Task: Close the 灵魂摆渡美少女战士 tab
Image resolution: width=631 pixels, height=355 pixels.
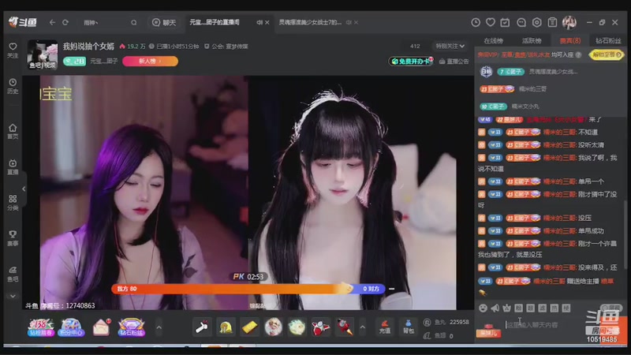Action: [x=357, y=23]
